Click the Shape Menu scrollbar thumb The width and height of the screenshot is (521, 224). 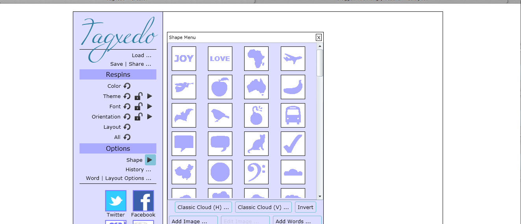pyautogui.click(x=320, y=63)
